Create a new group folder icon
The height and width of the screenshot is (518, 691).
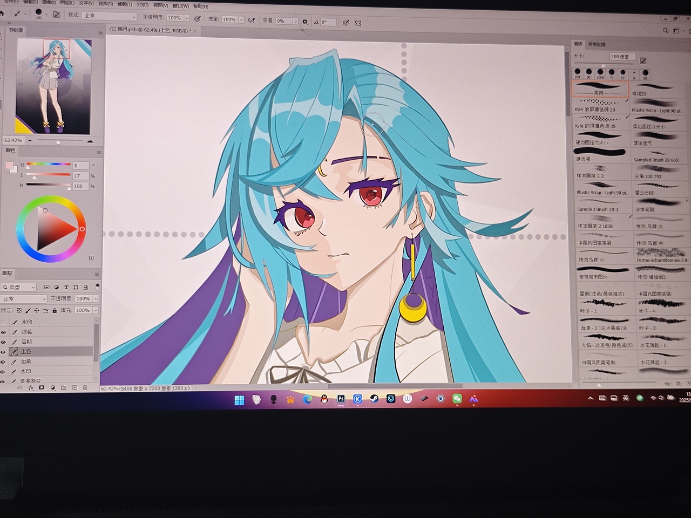click(x=64, y=387)
